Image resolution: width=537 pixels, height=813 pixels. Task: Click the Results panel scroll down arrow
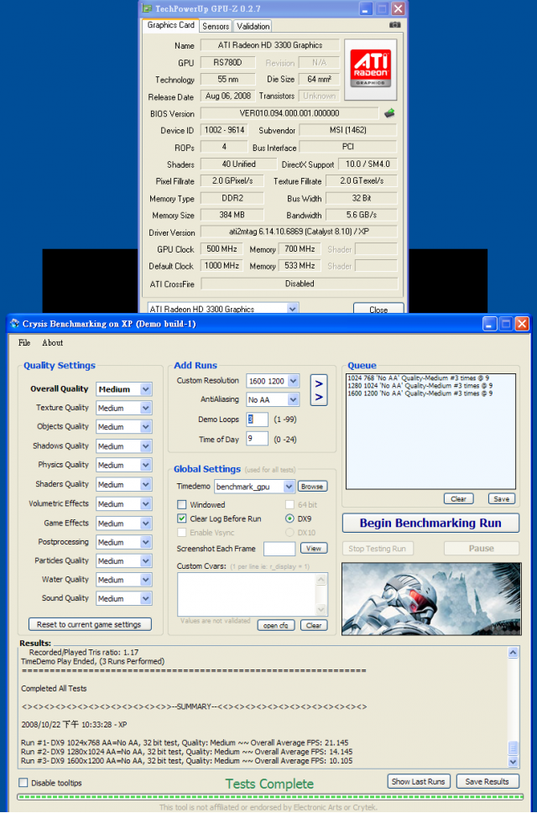click(513, 761)
